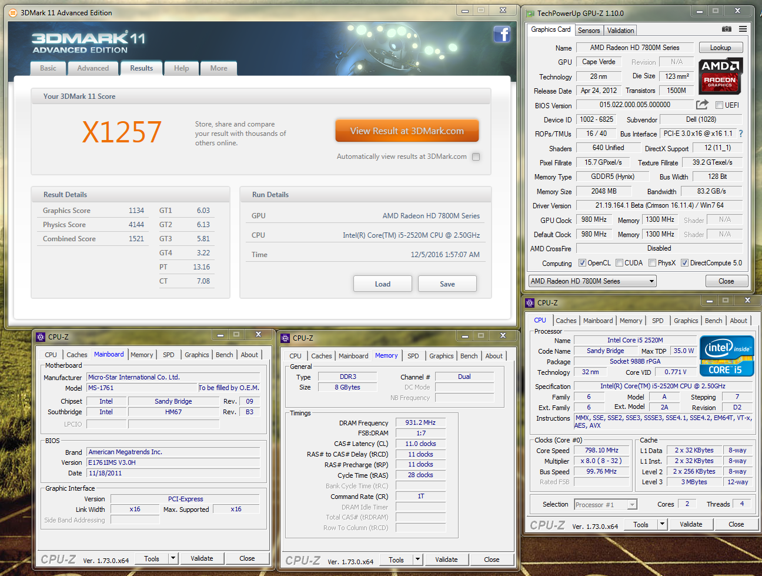The height and width of the screenshot is (576, 762).
Task: Toggle automatically view results at 3DMark.com checkbox
Action: pos(476,157)
